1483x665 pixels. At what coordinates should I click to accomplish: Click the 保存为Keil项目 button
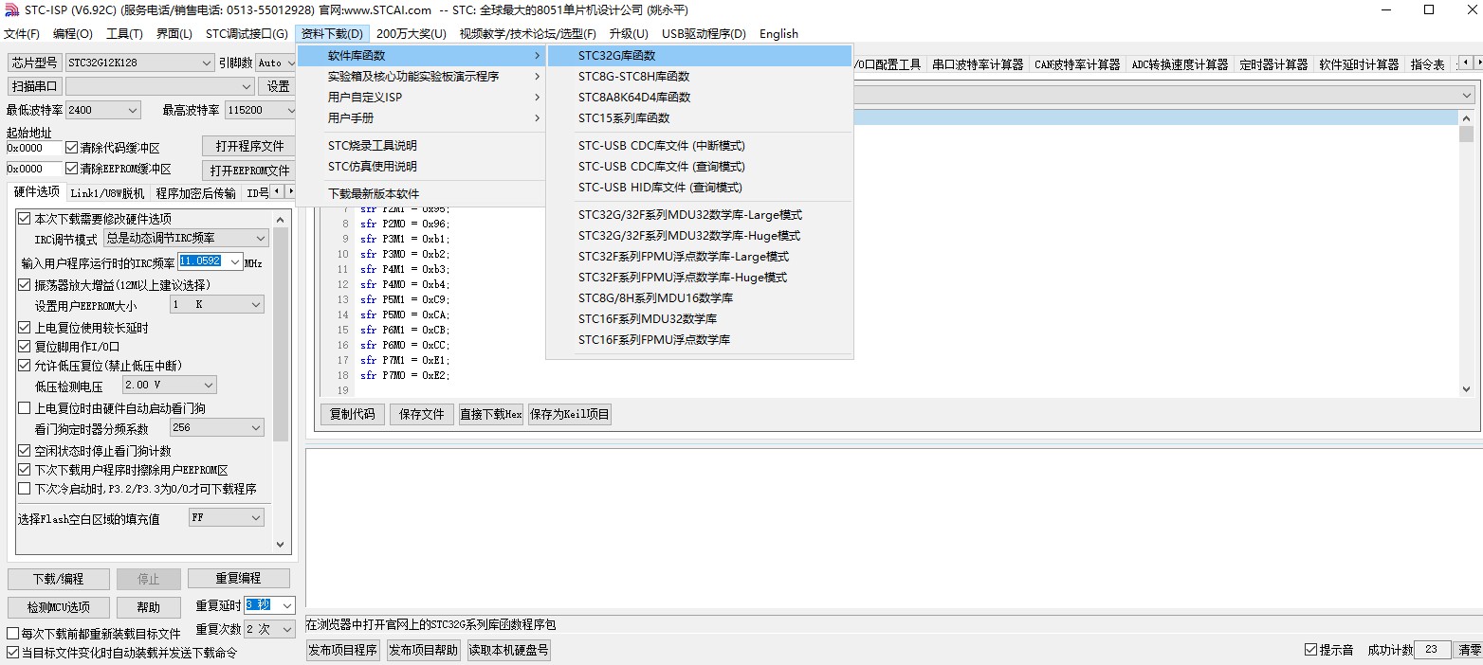tap(570, 414)
